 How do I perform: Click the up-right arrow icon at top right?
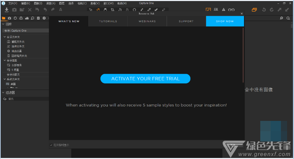click(x=280, y=10)
